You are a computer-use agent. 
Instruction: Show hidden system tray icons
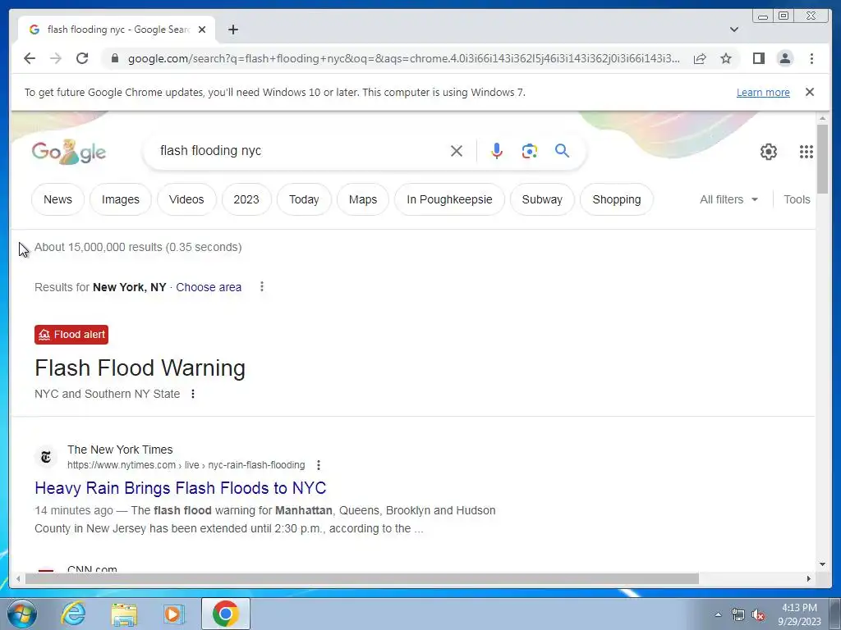click(x=718, y=614)
